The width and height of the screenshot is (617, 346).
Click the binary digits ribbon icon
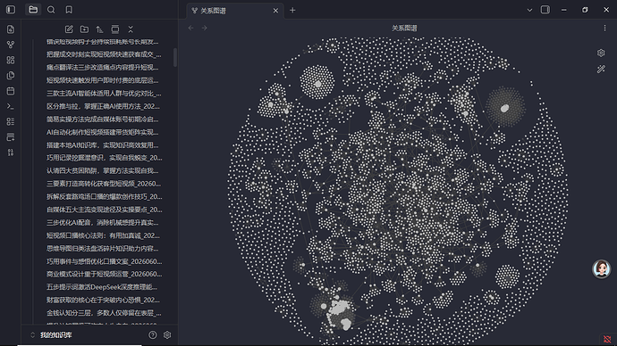pos(11,152)
